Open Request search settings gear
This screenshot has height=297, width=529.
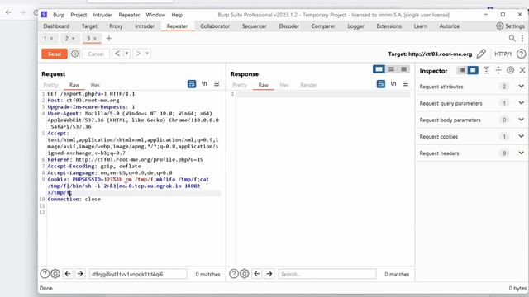pos(55,274)
